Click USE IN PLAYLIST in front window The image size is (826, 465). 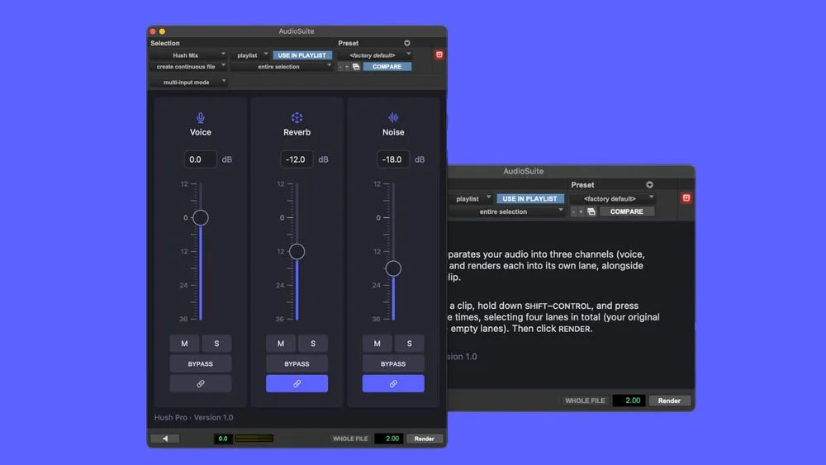(301, 55)
